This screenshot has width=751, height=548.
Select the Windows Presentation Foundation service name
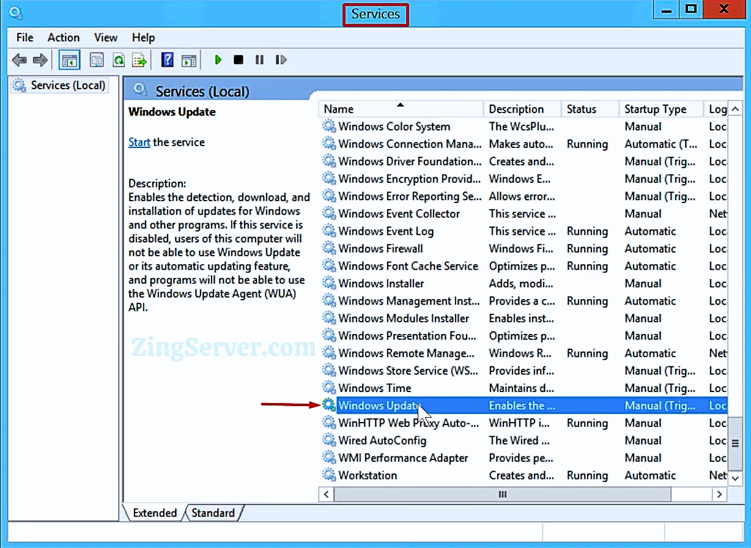pos(407,336)
